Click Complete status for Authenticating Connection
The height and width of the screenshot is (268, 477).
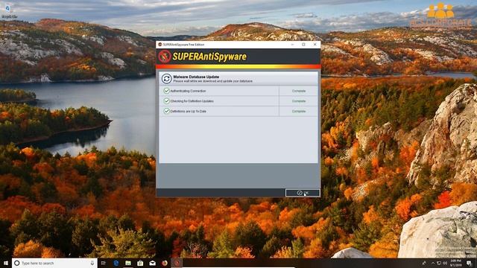(299, 91)
